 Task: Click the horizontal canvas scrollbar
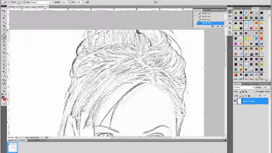point(141,138)
